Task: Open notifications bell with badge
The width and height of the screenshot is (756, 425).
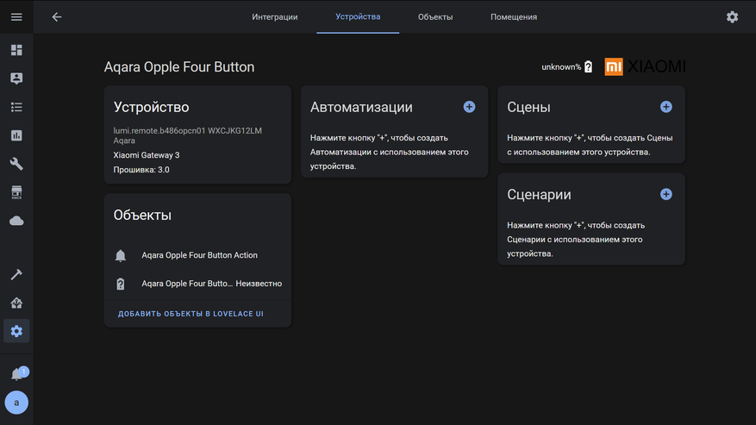Action: point(17,374)
